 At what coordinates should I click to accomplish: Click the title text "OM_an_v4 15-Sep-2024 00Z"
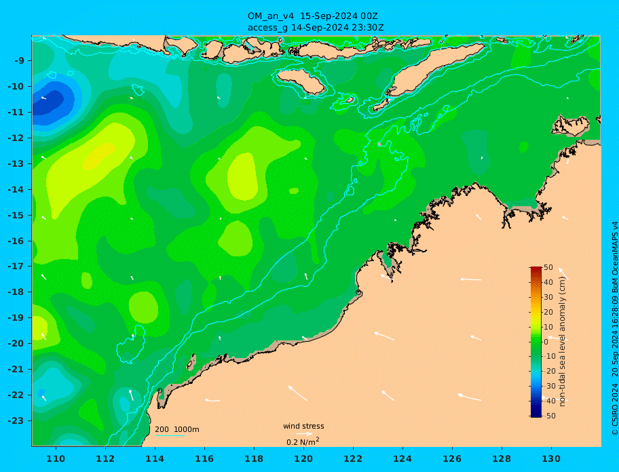[313, 16]
